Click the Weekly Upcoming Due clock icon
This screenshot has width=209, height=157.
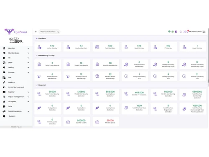155,76
